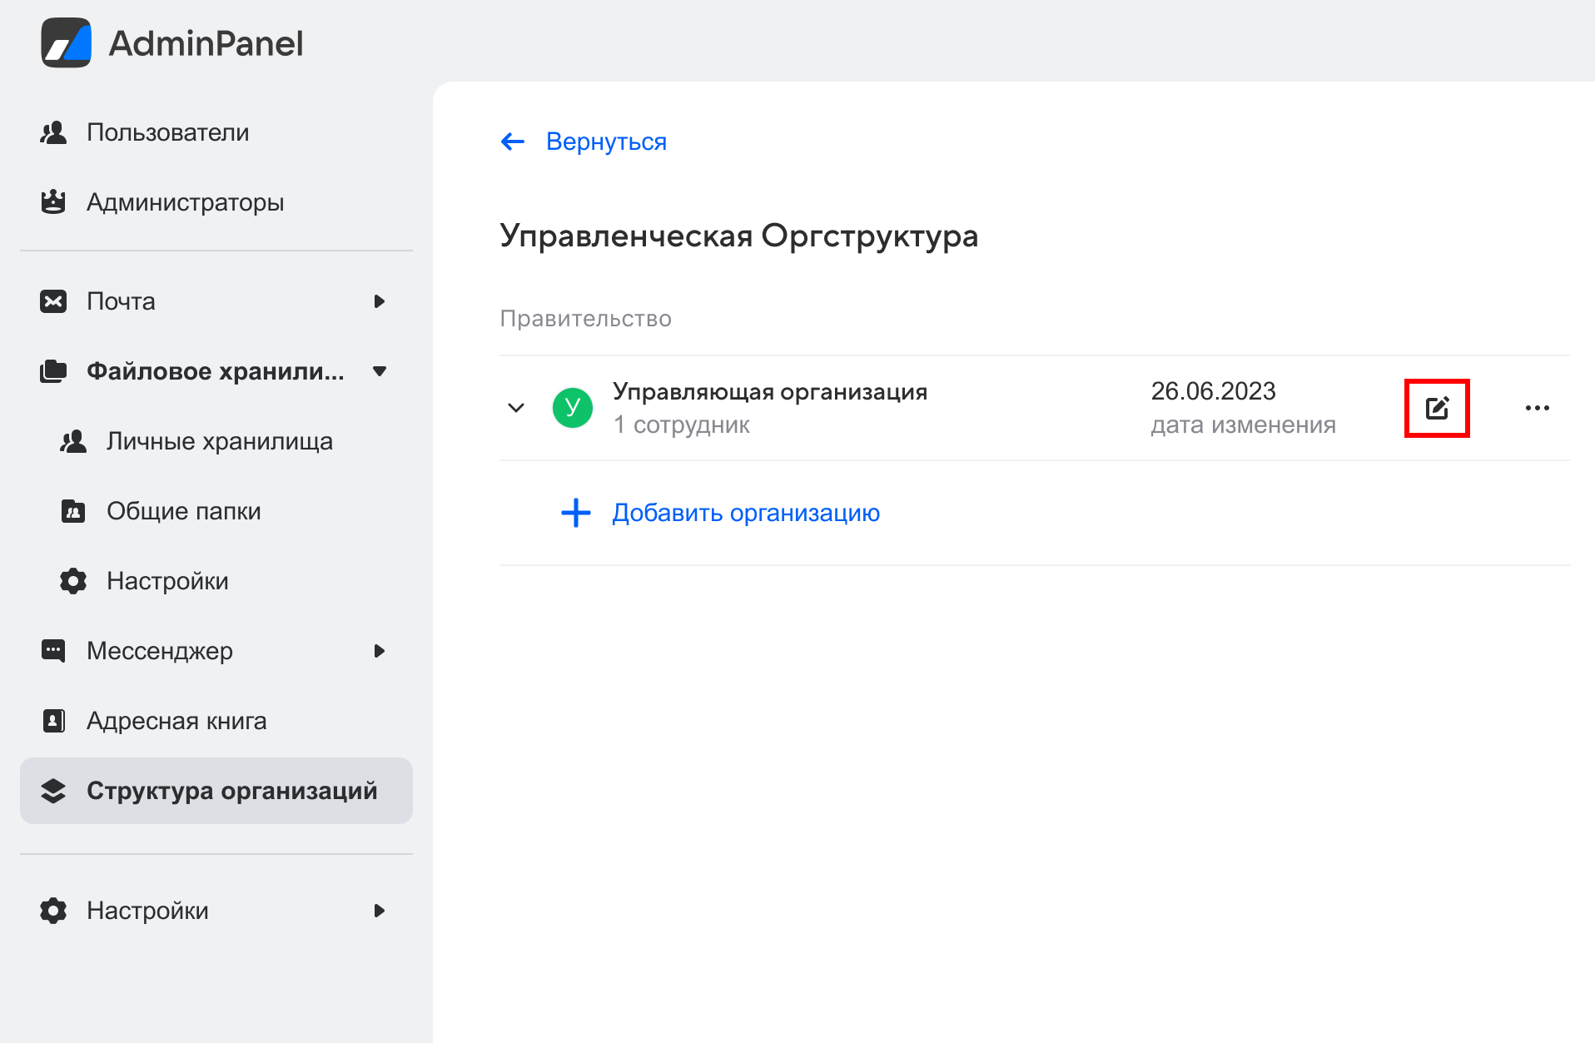This screenshot has width=1595, height=1043.
Task: Click the envelope icon beside Почта
Action: click(x=53, y=301)
